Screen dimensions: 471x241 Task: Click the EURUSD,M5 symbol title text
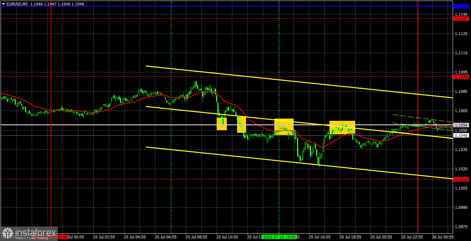coord(17,4)
